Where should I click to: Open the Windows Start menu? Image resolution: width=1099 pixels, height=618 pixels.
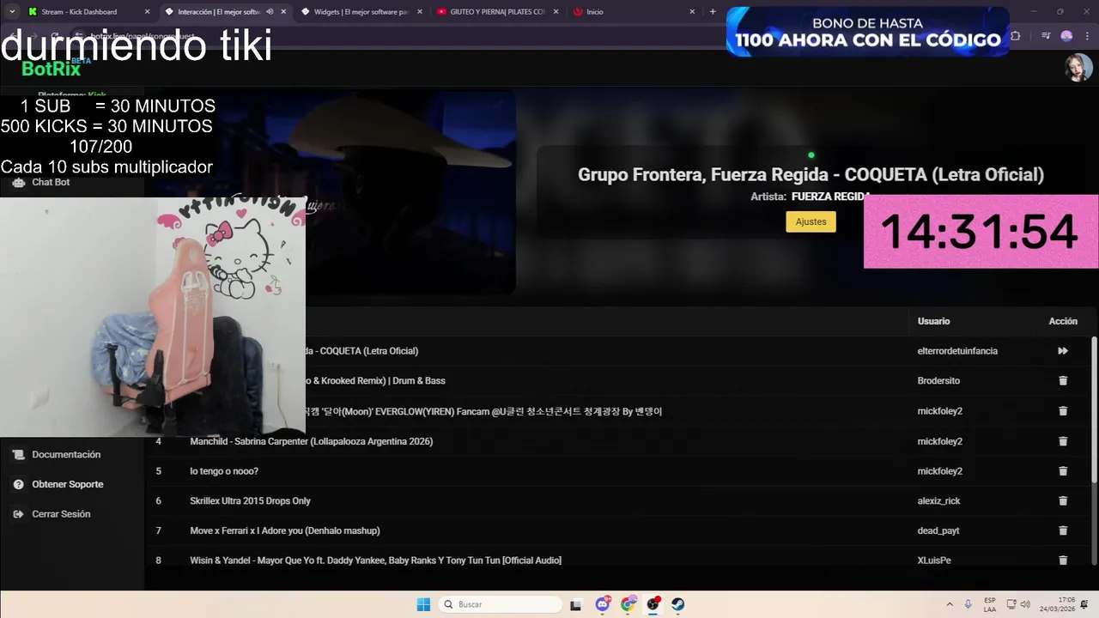[x=423, y=604]
